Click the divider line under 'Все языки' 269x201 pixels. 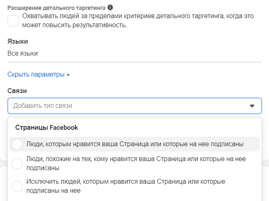point(134,62)
